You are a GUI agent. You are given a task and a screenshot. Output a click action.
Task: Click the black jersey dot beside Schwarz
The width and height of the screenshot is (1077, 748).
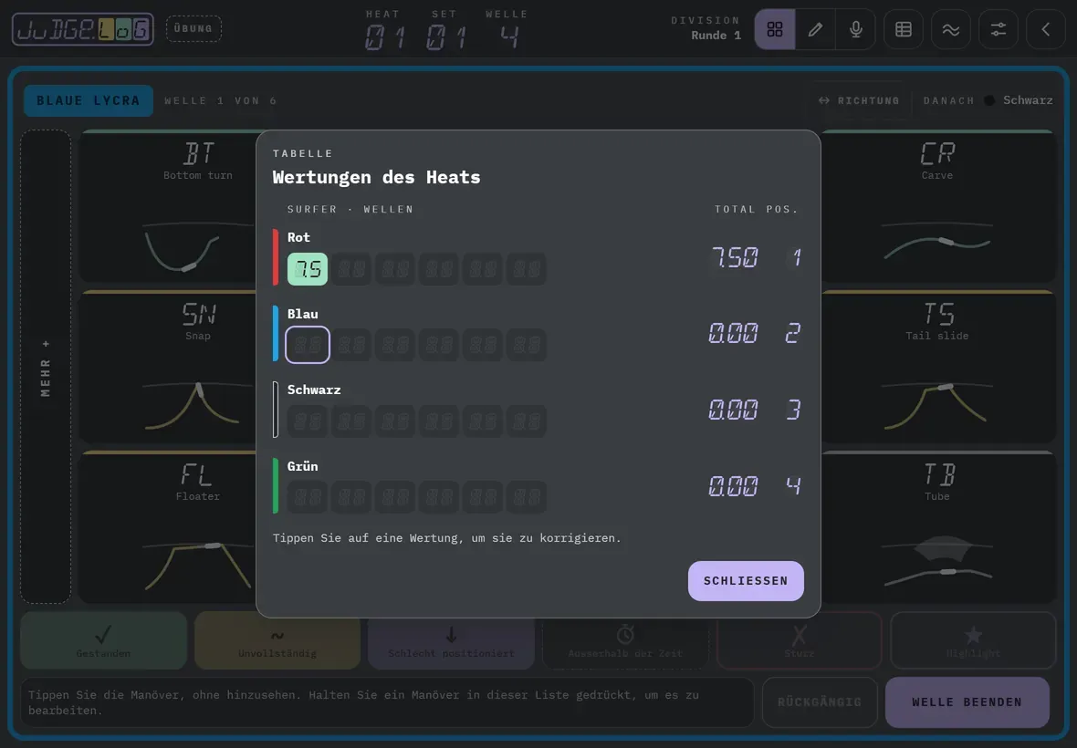point(989,100)
